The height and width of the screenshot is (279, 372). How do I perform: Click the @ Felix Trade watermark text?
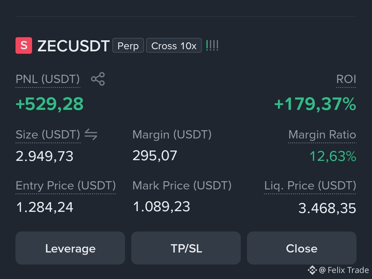click(344, 270)
